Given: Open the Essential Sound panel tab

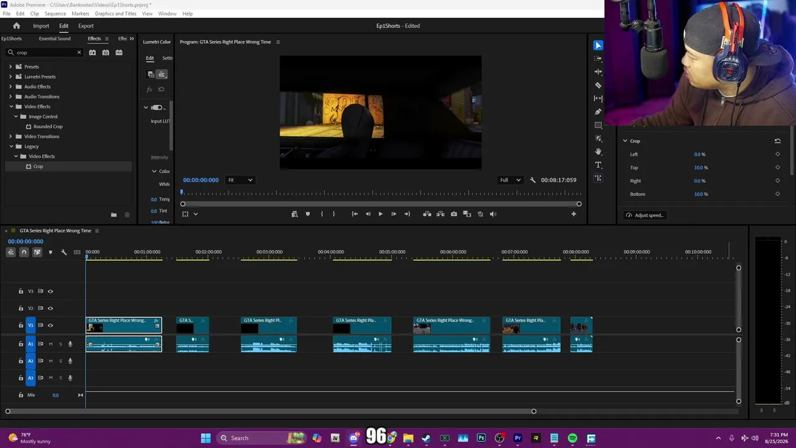Looking at the screenshot, I should click(x=55, y=39).
